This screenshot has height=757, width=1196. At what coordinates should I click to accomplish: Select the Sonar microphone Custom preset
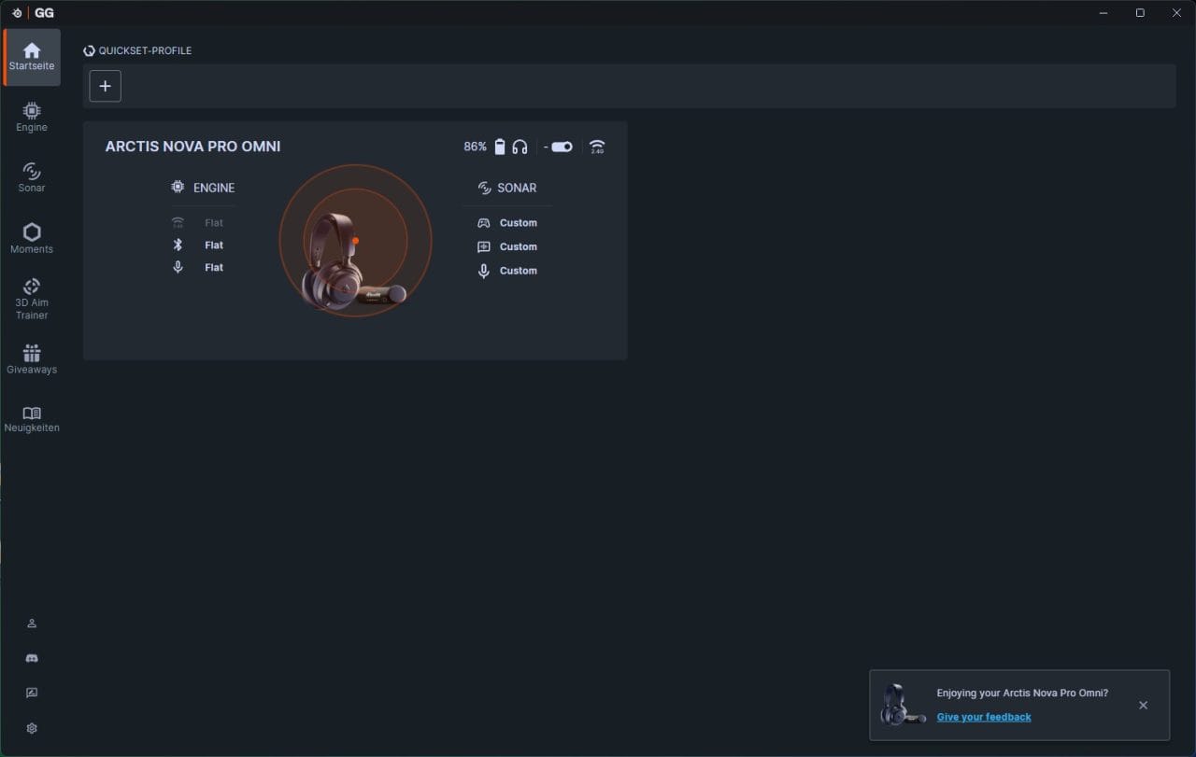point(519,271)
